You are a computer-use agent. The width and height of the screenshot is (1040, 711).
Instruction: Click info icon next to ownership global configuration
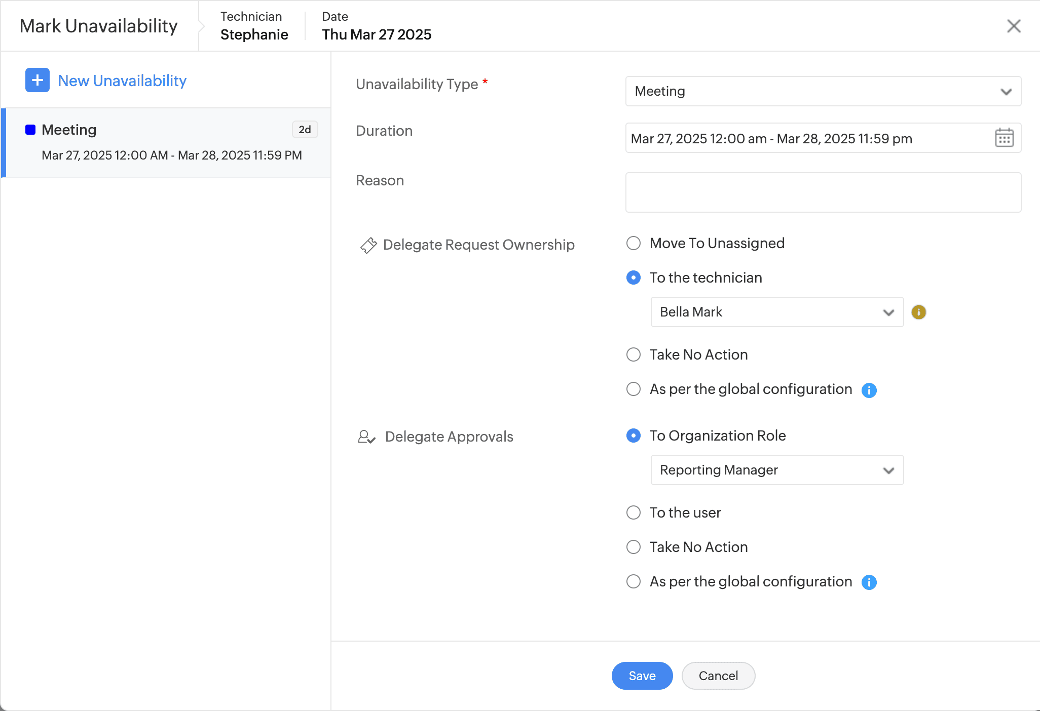869,390
